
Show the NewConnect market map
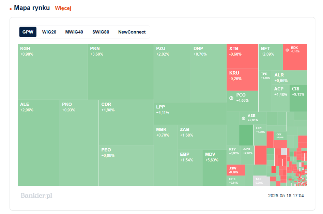pos(132,32)
